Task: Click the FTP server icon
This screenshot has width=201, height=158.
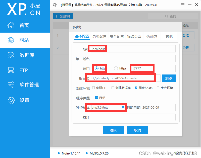Action: coord(11,70)
